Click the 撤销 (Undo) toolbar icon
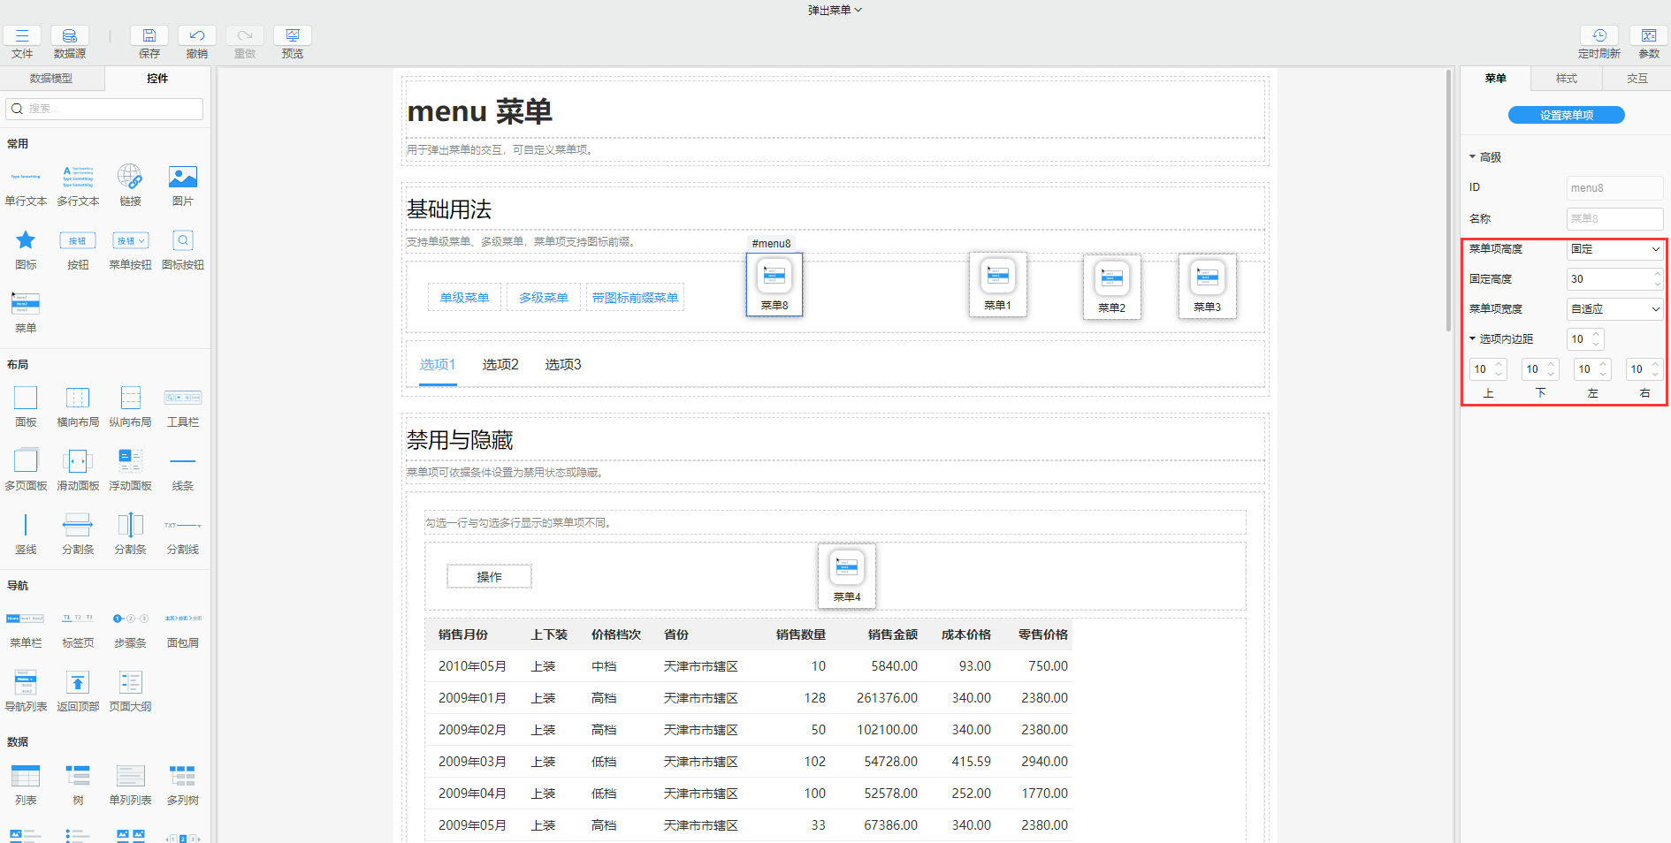This screenshot has height=843, width=1671. coord(196,36)
